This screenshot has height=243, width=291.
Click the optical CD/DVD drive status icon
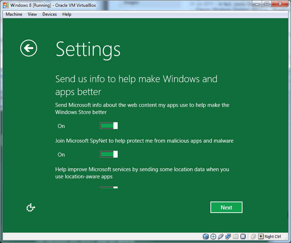(x=213, y=237)
